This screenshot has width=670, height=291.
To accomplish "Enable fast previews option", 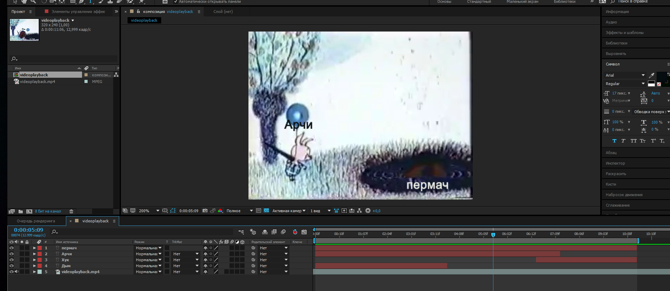I will click(344, 211).
